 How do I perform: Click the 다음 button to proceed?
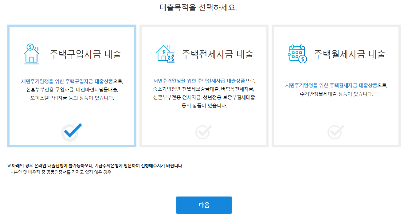click(x=204, y=205)
